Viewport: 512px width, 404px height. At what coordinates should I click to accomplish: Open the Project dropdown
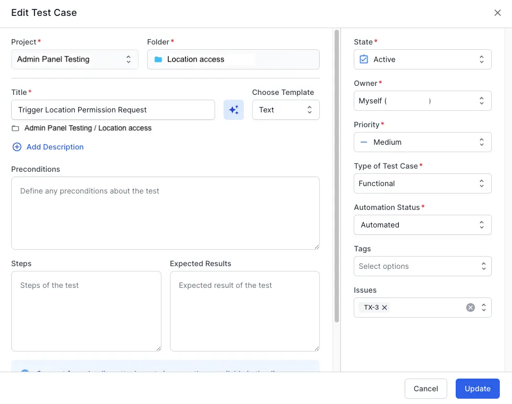point(74,59)
